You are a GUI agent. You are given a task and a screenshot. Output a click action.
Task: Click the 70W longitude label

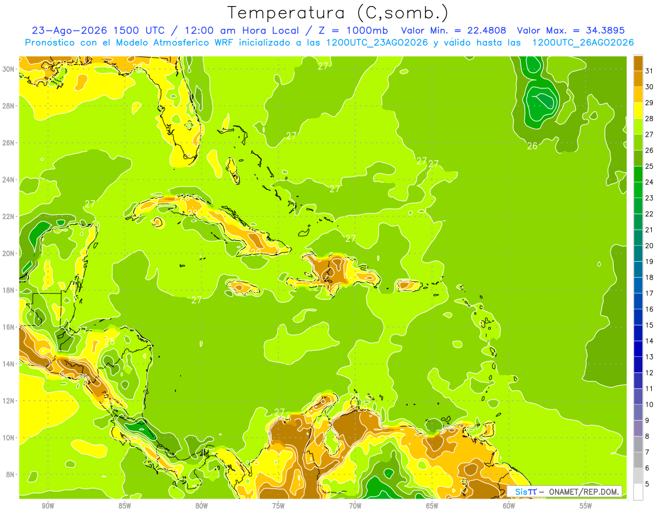point(355,506)
